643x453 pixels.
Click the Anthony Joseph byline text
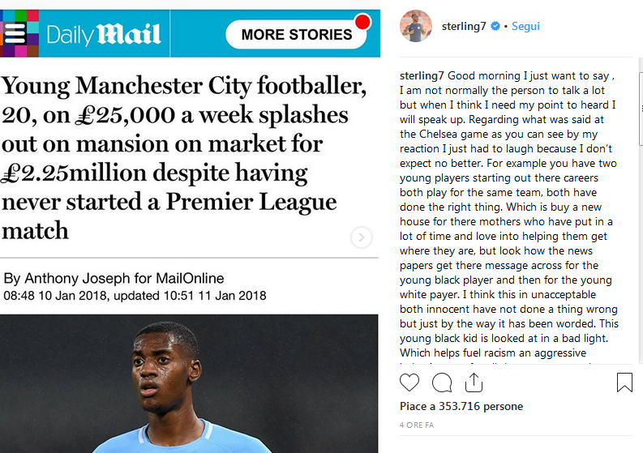click(x=114, y=278)
